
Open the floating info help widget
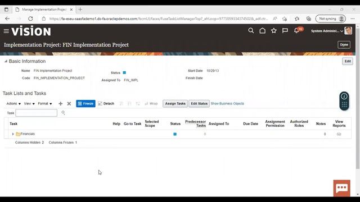[344, 97]
